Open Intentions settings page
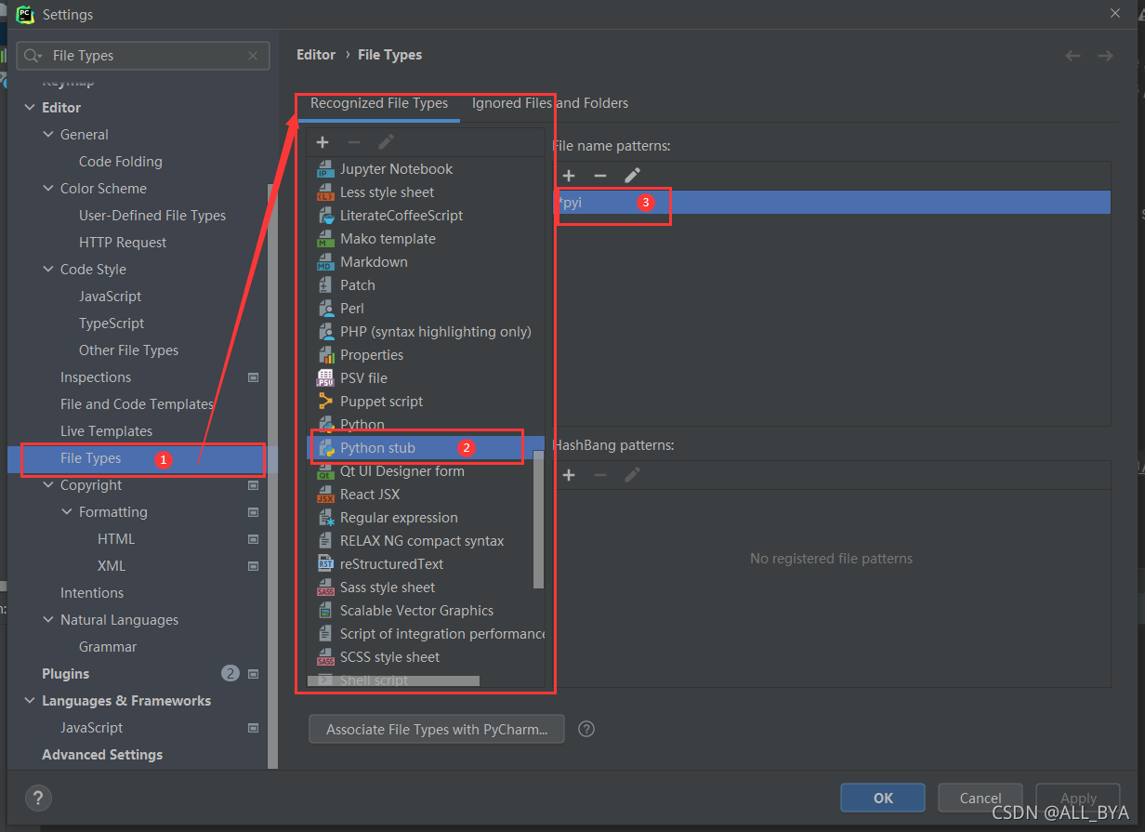 (x=92, y=593)
